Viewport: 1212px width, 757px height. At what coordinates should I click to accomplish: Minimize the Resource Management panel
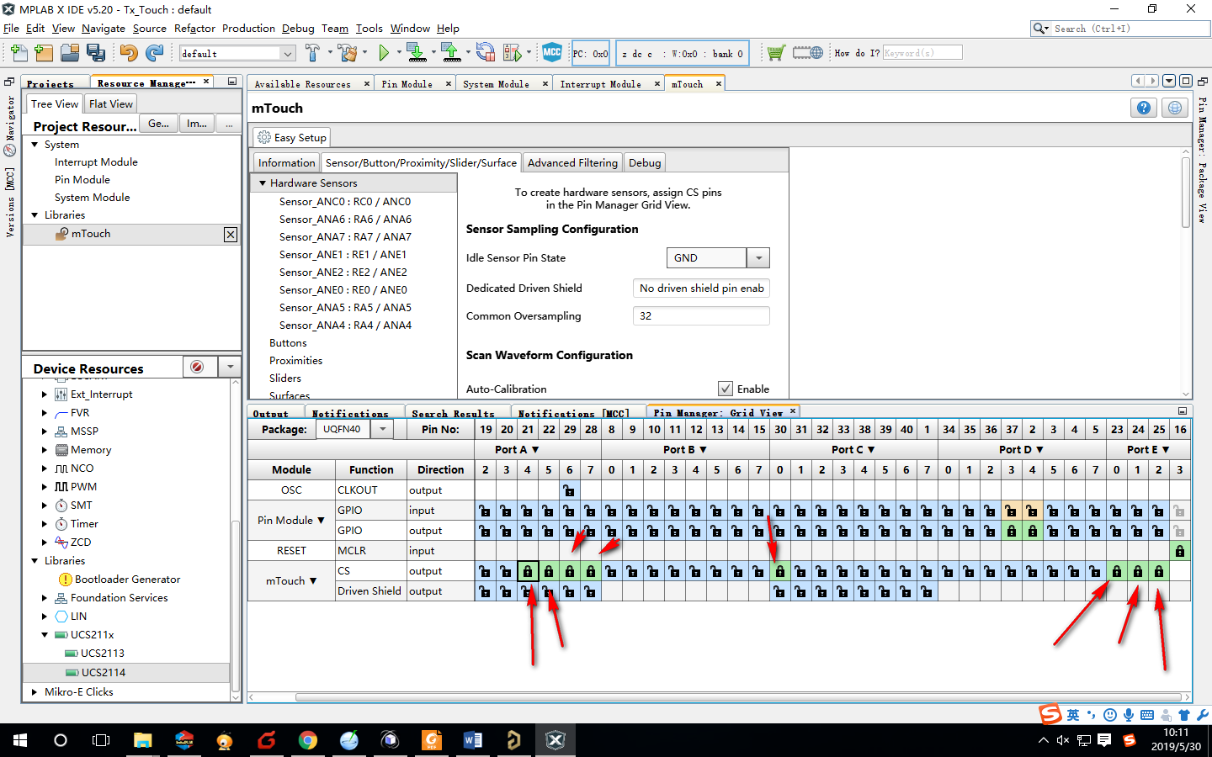pos(231,82)
